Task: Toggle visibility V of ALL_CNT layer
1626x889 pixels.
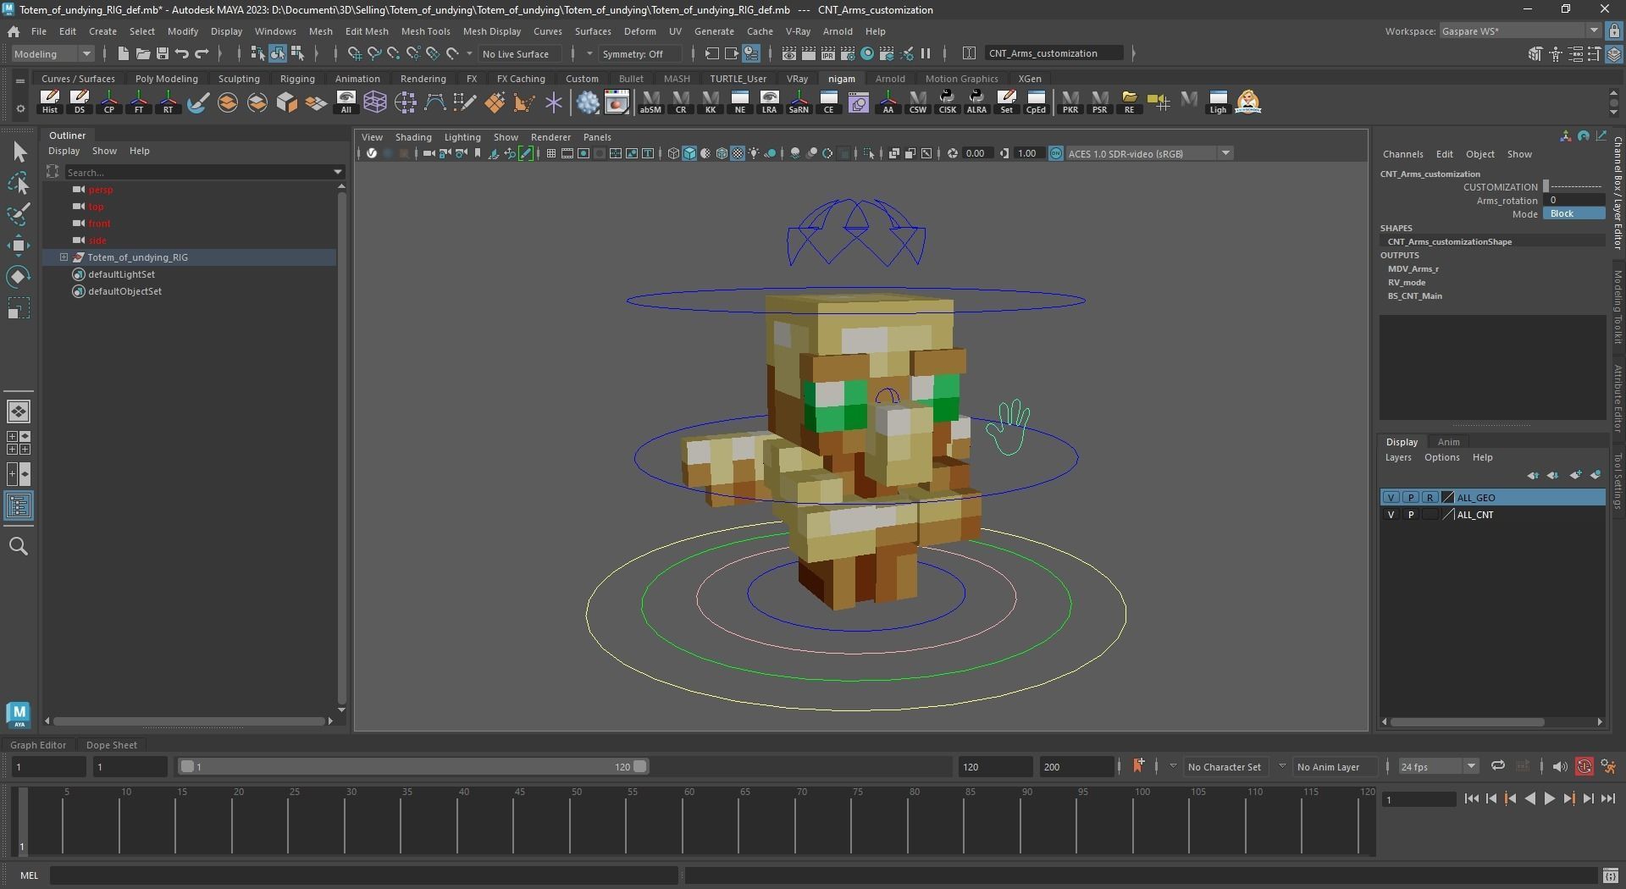Action: pyautogui.click(x=1391, y=515)
